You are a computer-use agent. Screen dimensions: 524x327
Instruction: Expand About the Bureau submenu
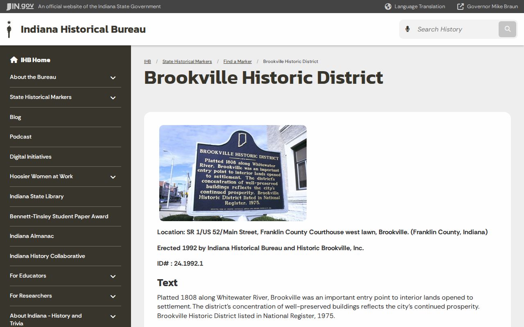(113, 78)
